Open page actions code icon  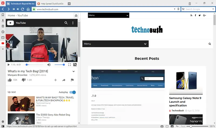coord(177,126)
